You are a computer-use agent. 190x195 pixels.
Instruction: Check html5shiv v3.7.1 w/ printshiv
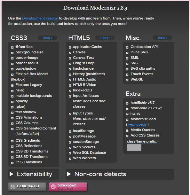coord(127,109)
